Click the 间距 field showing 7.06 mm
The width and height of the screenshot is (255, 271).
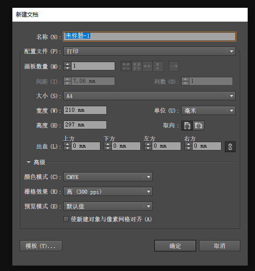93,81
